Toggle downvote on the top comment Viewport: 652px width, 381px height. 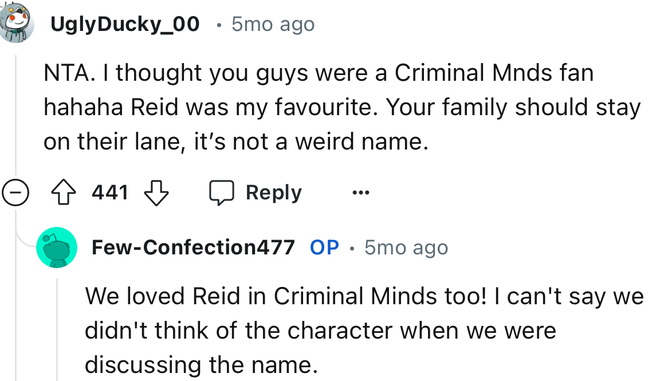156,193
